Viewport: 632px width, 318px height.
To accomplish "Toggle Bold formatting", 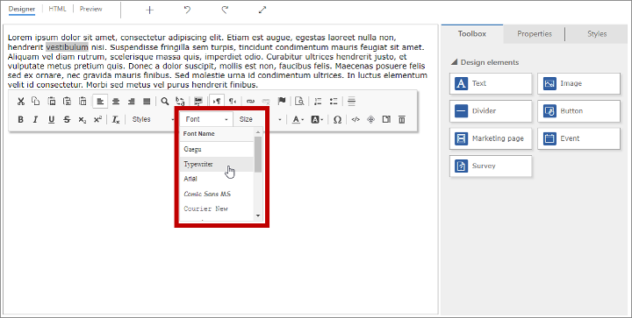I will tap(20, 119).
